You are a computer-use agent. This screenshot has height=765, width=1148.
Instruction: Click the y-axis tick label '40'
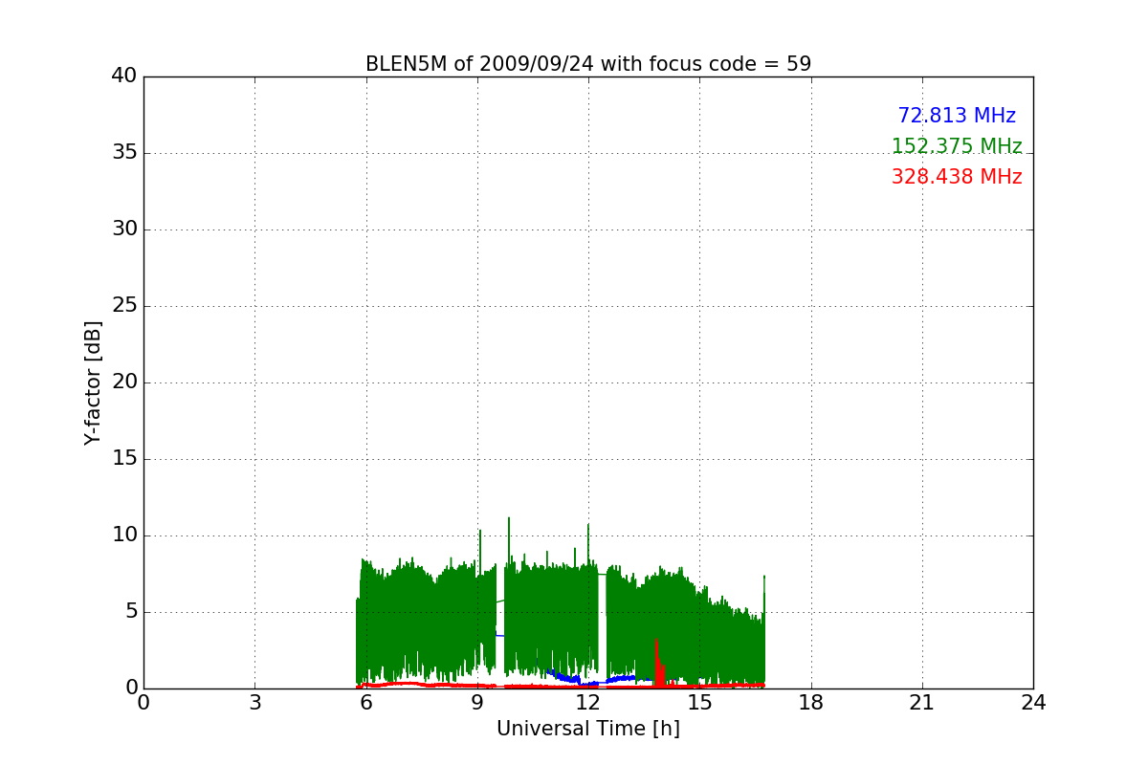pyautogui.click(x=124, y=76)
